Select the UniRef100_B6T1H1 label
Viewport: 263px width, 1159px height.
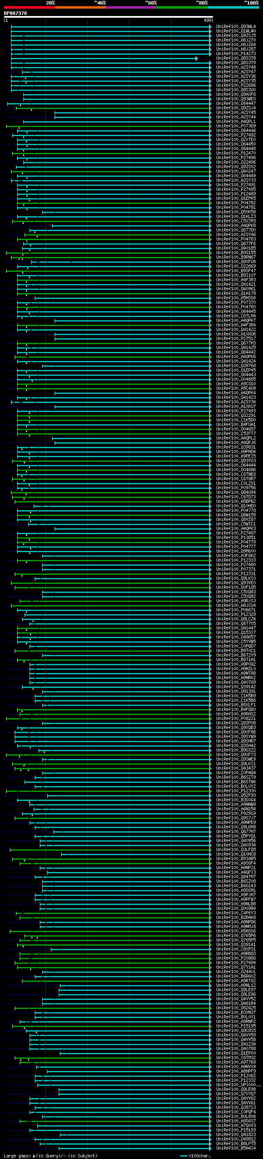[x=236, y=659]
